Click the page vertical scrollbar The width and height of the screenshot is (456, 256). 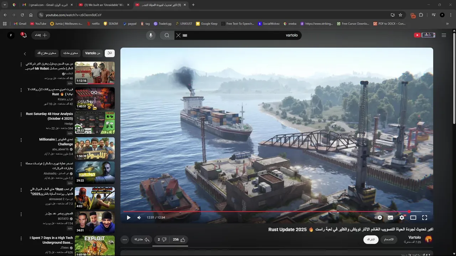(x=454, y=78)
